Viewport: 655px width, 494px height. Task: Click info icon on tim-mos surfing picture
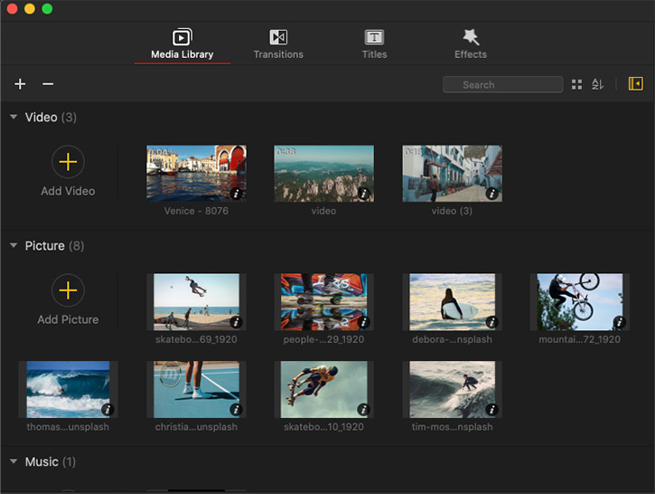coord(491,409)
